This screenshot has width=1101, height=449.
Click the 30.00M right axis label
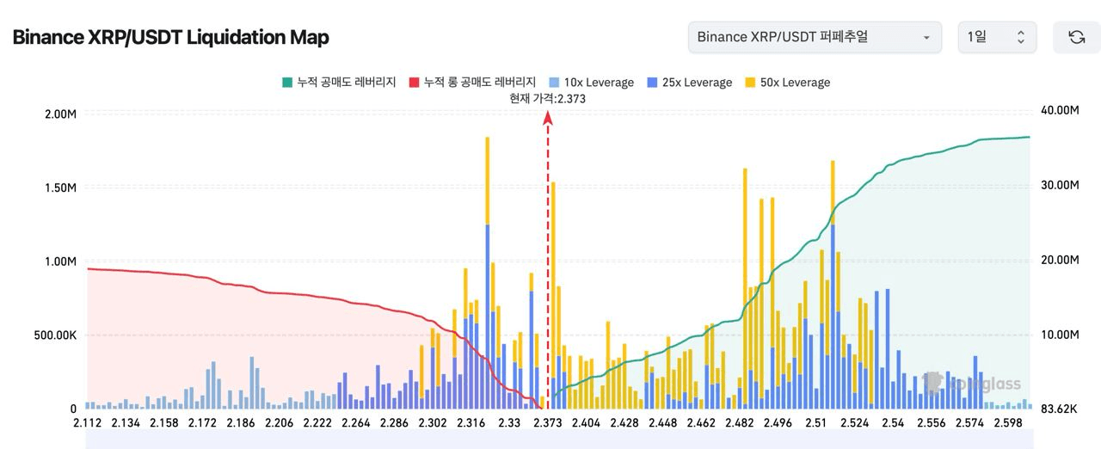click(1059, 185)
